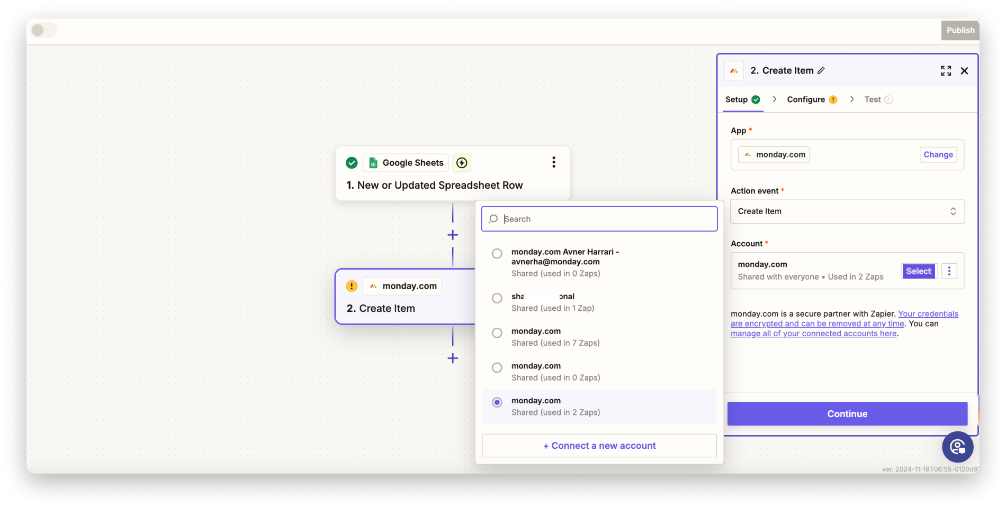Expand the panel to full screen
The width and height of the screenshot is (1006, 508).
click(946, 71)
